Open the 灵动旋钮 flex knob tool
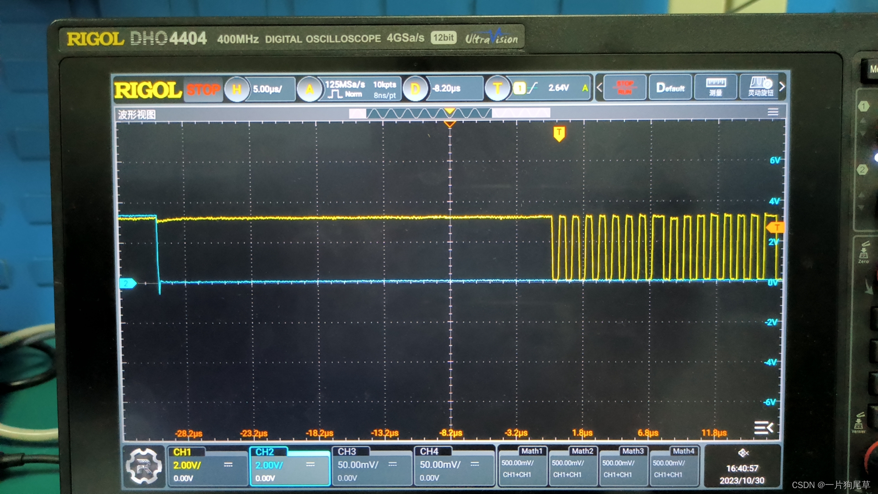Image resolution: width=878 pixels, height=494 pixels. tap(760, 86)
